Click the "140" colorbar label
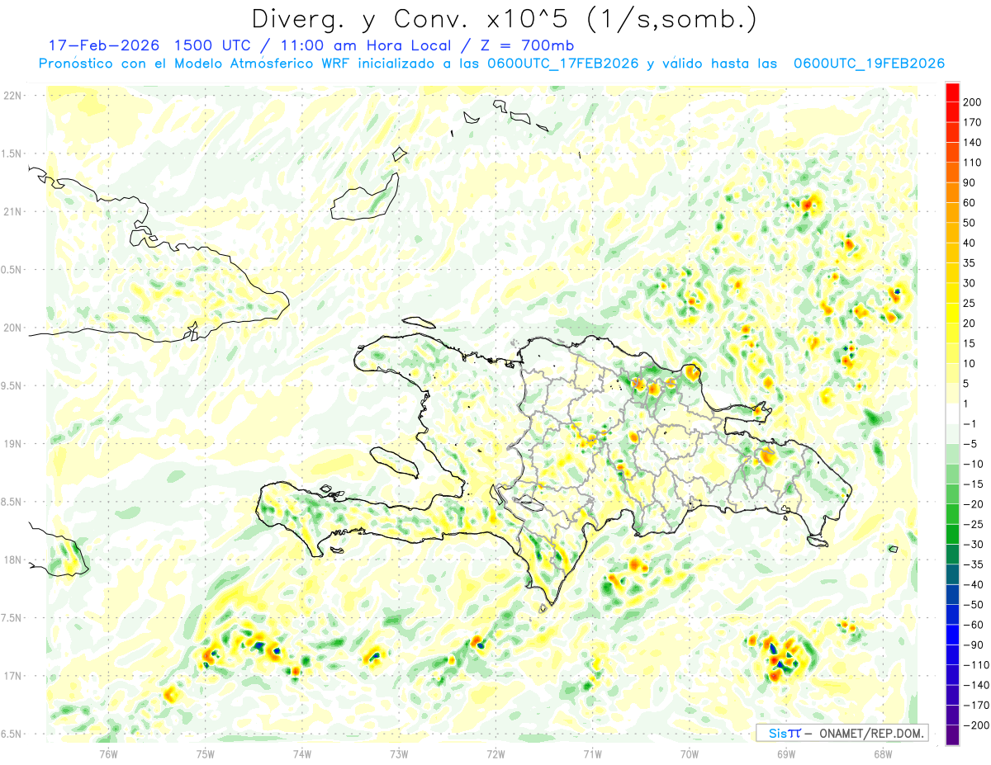This screenshot has height=765, width=991. (972, 143)
